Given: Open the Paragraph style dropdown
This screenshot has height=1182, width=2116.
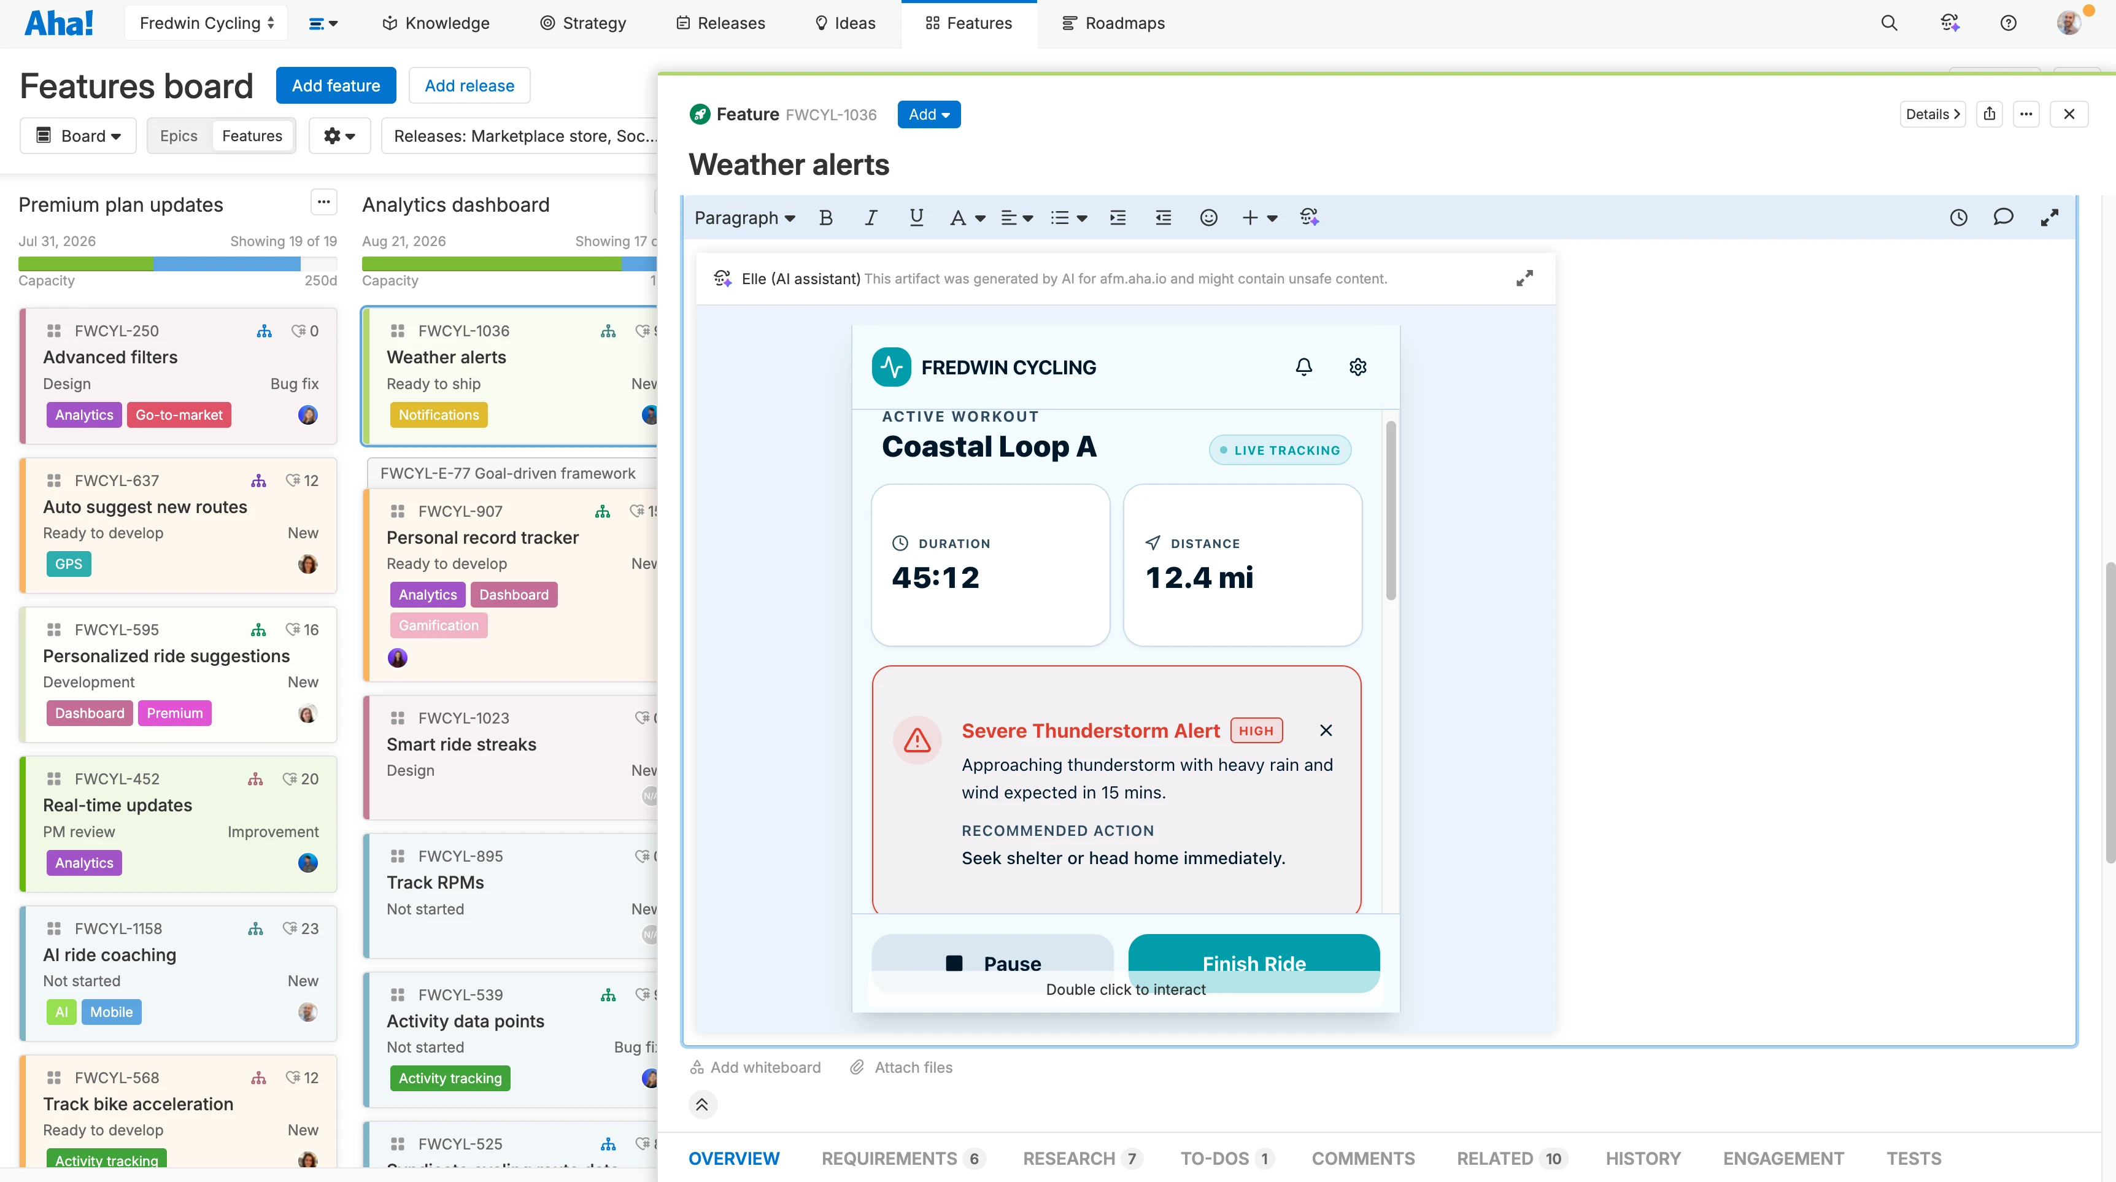Looking at the screenshot, I should 744,218.
